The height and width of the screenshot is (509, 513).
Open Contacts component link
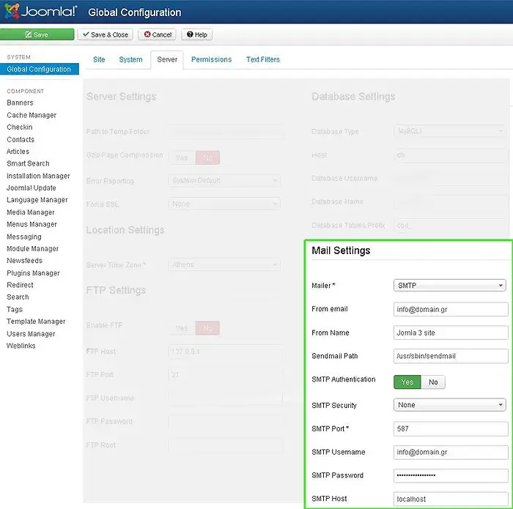[21, 140]
